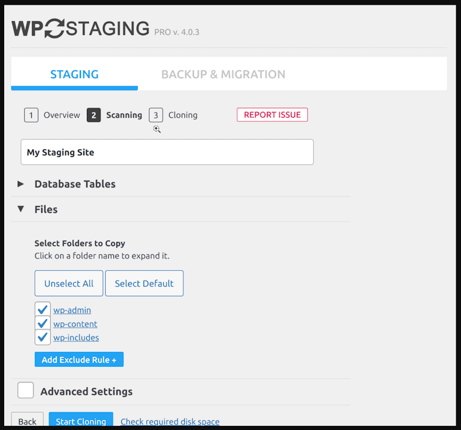Click the step 2 Scanning number box

pos(93,115)
